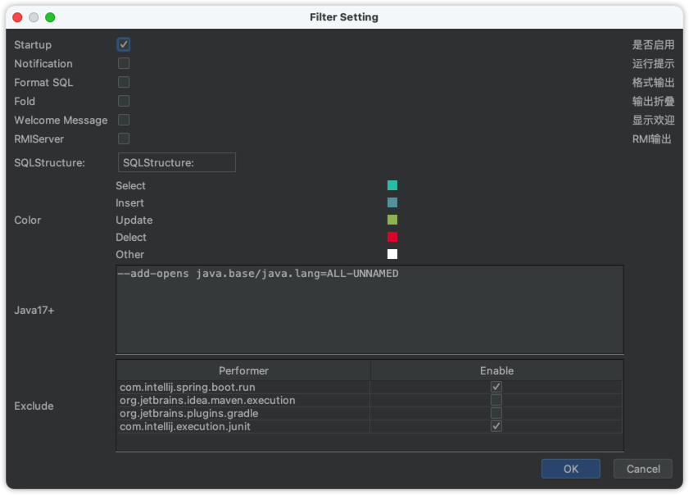This screenshot has height=495, width=689.
Task: Open the white Other color swatch
Action: 392,254
